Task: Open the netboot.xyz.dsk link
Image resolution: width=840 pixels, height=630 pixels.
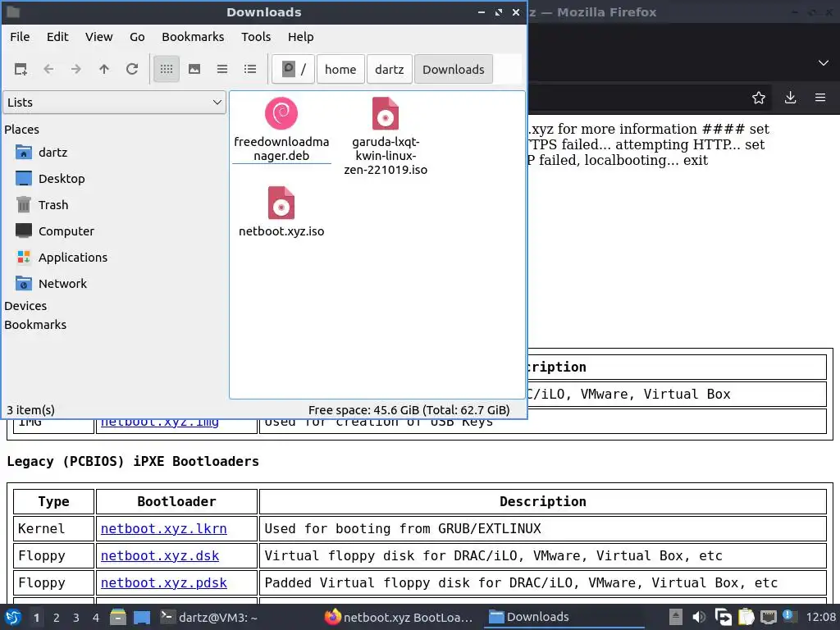Action: pos(160,555)
